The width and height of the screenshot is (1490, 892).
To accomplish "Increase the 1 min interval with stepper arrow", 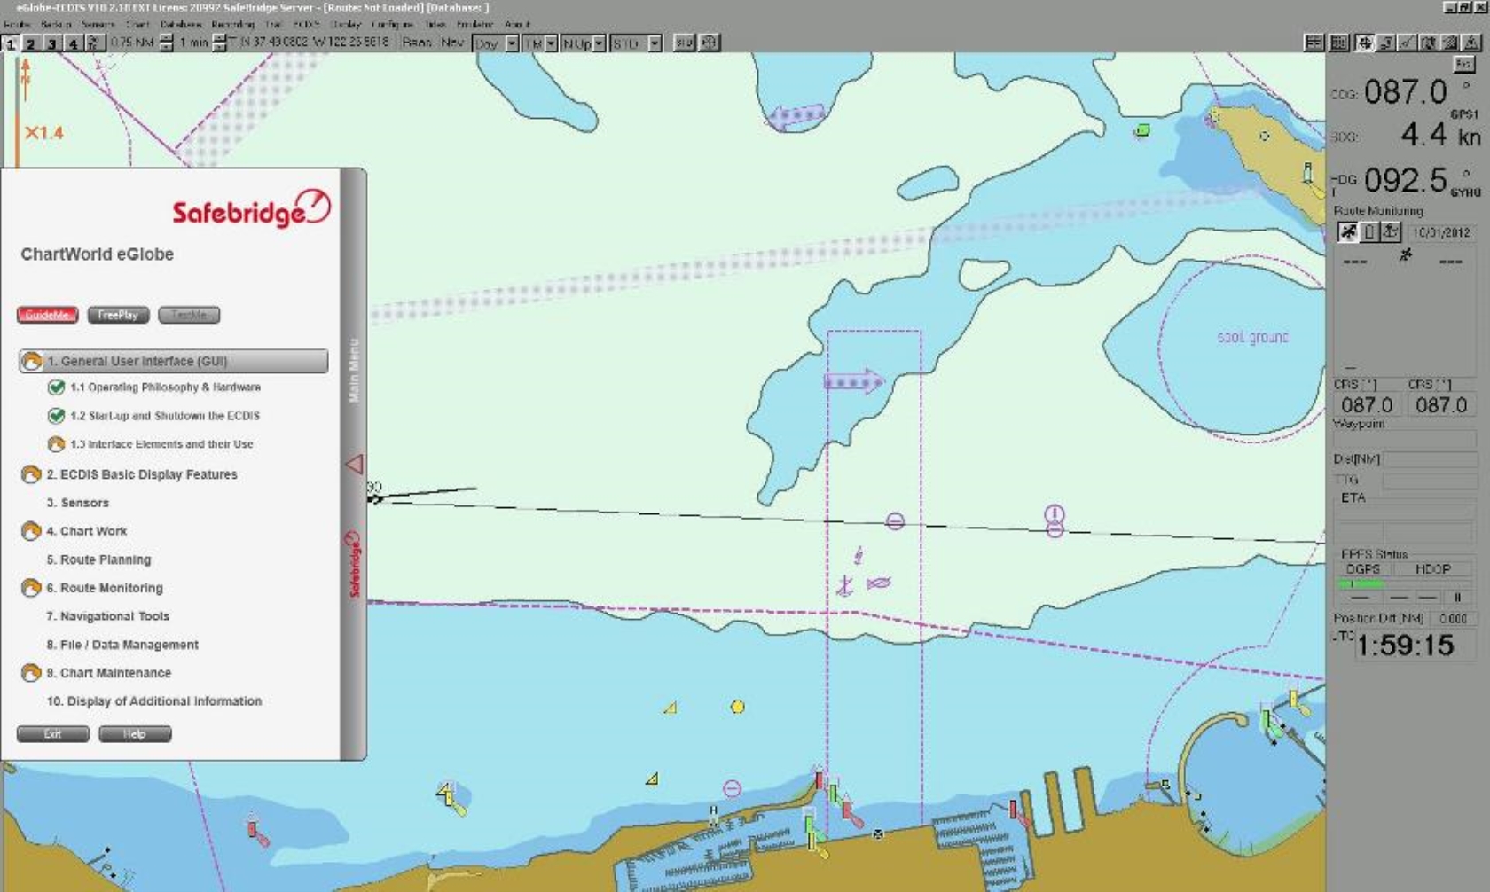I will pos(217,37).
